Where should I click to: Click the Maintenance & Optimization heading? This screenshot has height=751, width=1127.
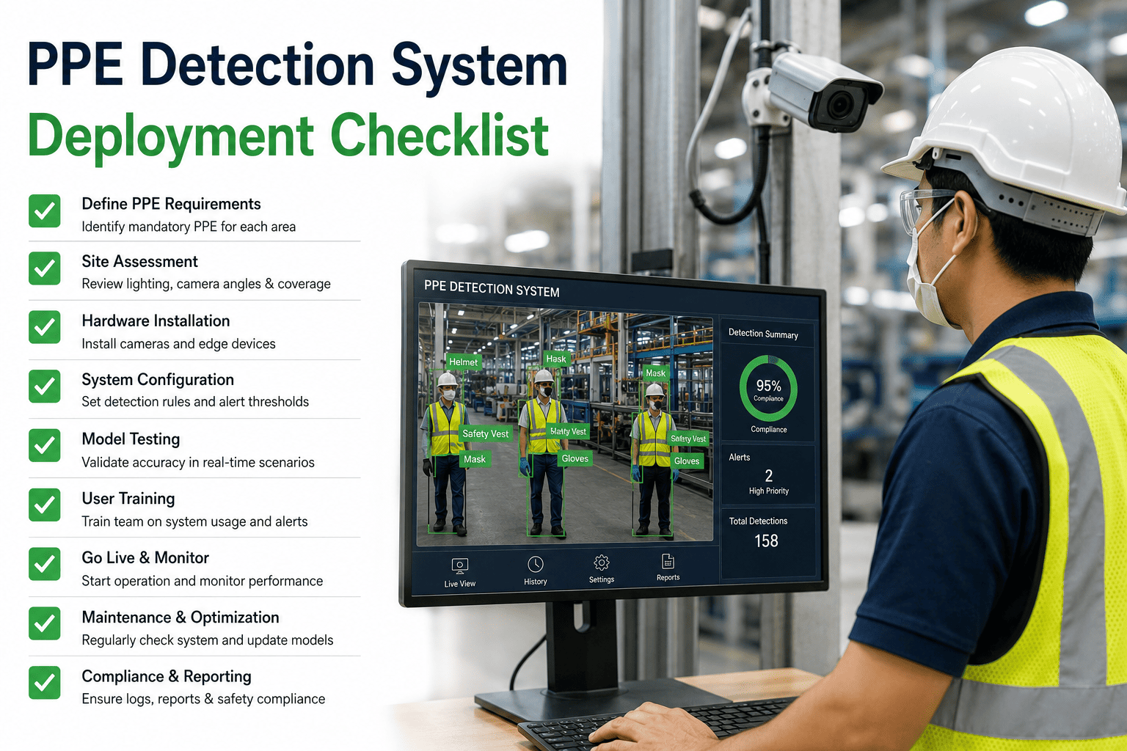click(180, 618)
